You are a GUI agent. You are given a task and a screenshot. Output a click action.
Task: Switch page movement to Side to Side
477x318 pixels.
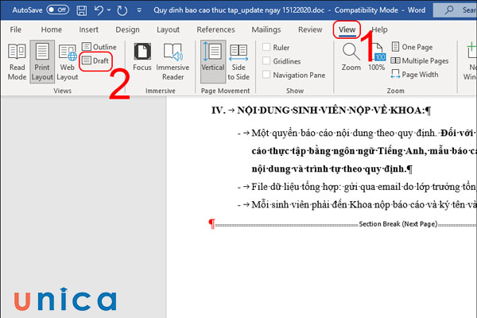pos(238,60)
